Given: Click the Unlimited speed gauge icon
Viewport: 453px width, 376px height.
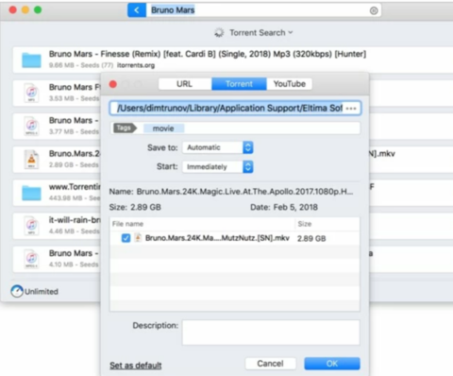Looking at the screenshot, I should click(x=17, y=291).
